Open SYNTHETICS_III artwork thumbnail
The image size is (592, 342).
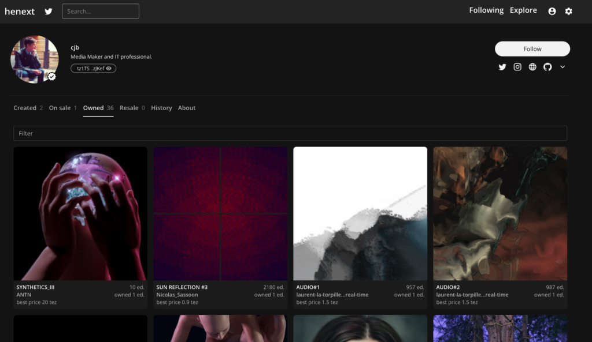click(80, 213)
